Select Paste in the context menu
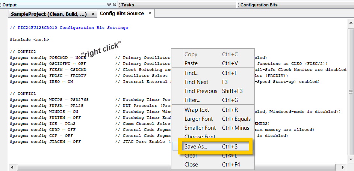Image resolution: width=354 pixels, height=171 pixels. click(191, 63)
